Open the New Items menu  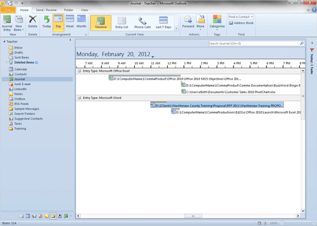tap(19, 23)
